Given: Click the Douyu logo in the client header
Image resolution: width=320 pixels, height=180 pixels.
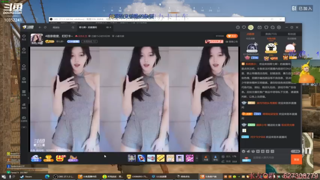Looking at the screenshot, I should click(x=28, y=27).
